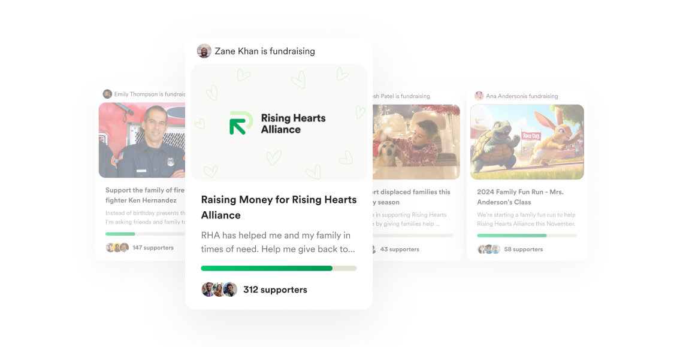Viewport: 683px width, 347px height.
Task: Click the RHA description text on main card
Action: pos(278,242)
